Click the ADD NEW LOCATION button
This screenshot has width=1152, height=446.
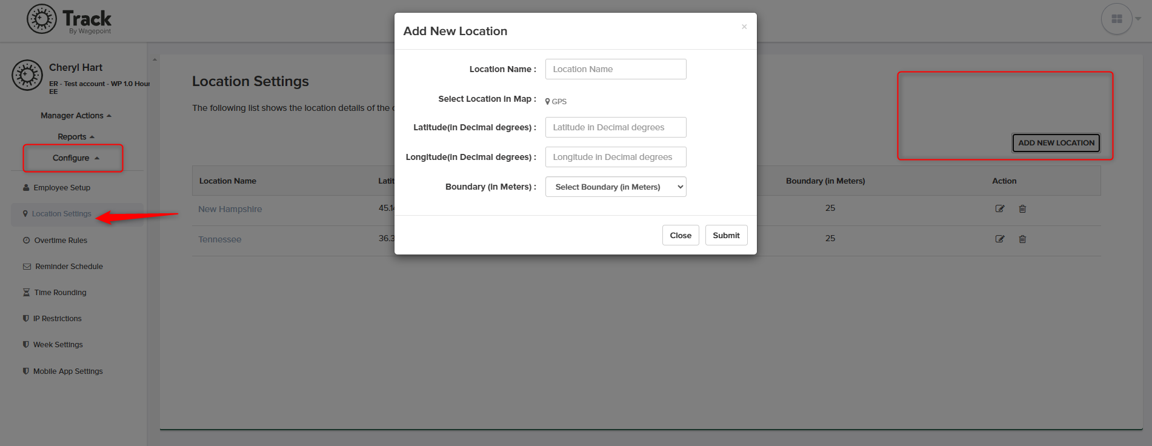click(1056, 143)
